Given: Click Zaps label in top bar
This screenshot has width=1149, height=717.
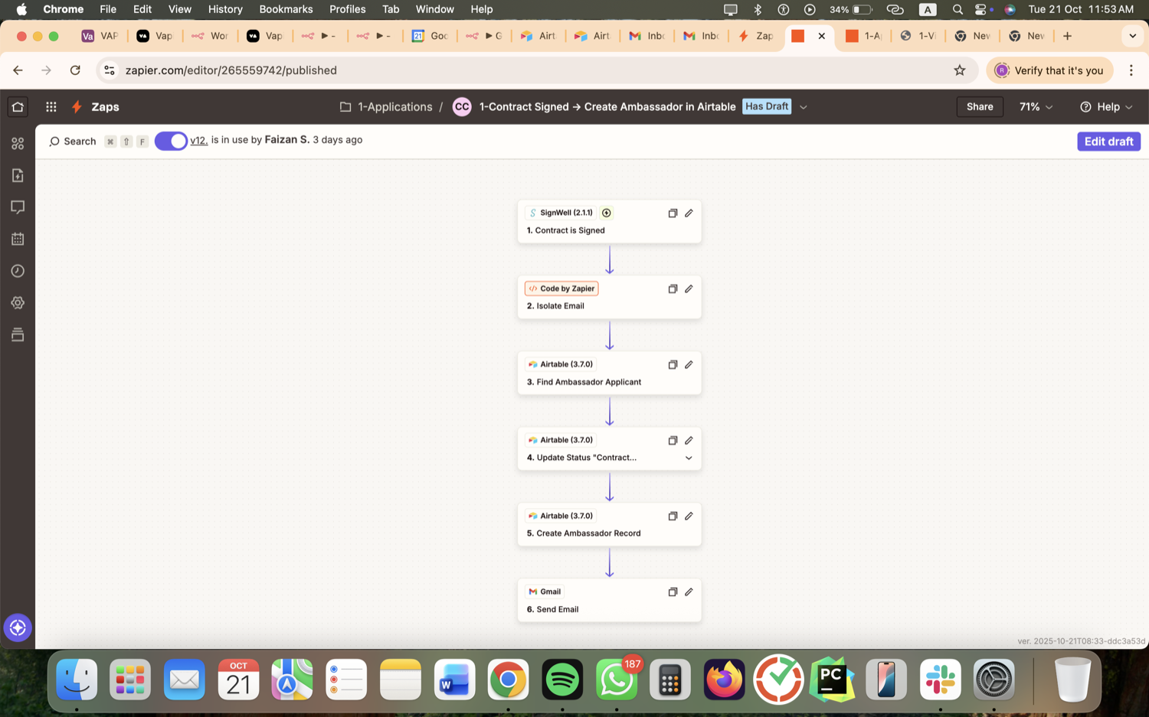Looking at the screenshot, I should pos(105,107).
